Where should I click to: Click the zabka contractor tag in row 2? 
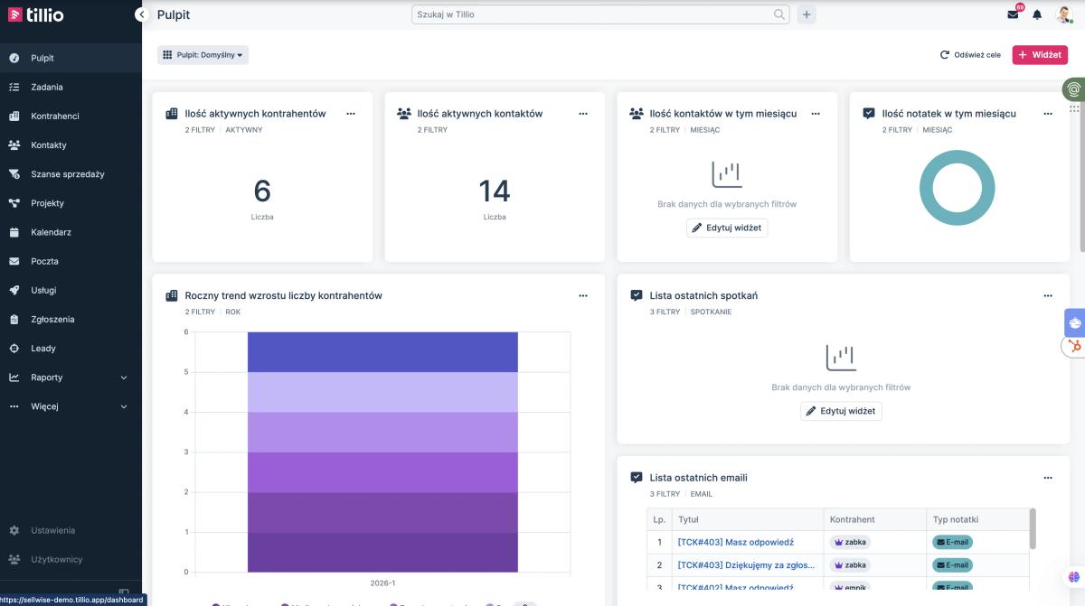click(x=851, y=565)
